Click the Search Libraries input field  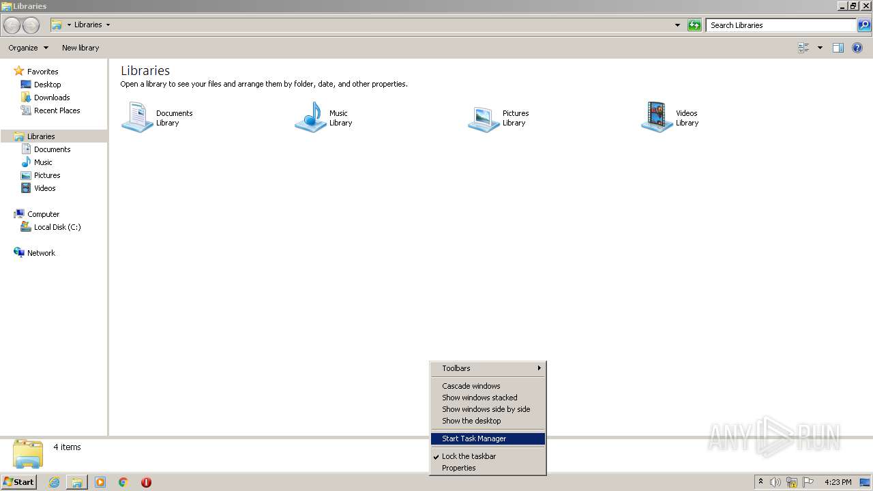tap(782, 25)
